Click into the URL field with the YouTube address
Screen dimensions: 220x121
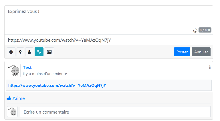click(109, 40)
